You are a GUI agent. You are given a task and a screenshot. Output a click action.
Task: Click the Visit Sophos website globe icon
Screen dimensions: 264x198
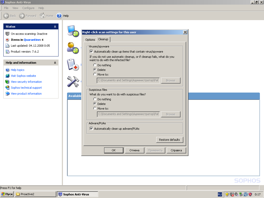click(7, 76)
